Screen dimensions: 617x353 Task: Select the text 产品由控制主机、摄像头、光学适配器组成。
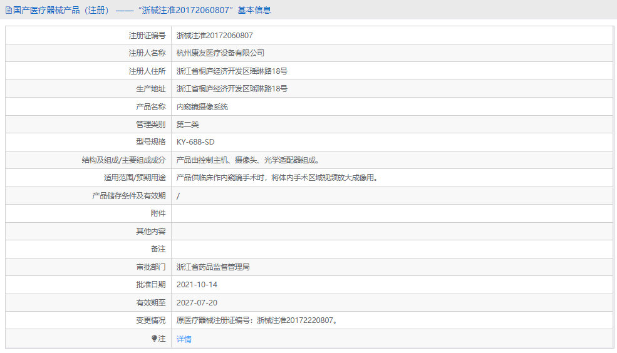[x=249, y=160]
